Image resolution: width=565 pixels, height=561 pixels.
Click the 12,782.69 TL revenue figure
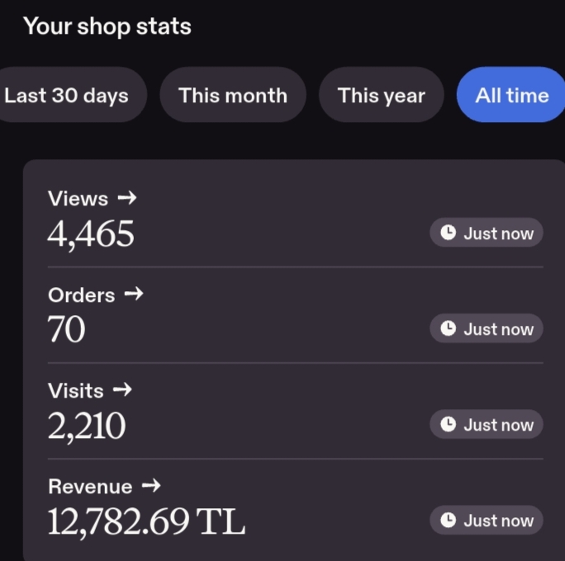pyautogui.click(x=146, y=521)
